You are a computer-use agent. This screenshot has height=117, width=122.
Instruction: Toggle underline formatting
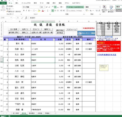coord(29,11)
